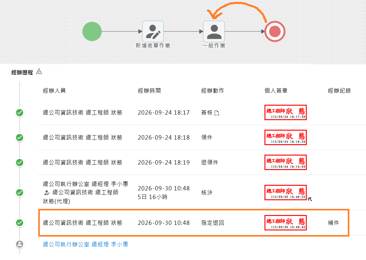366x260 pixels.
Task: Click the gray pending user avatar icon
Action: 20,244
